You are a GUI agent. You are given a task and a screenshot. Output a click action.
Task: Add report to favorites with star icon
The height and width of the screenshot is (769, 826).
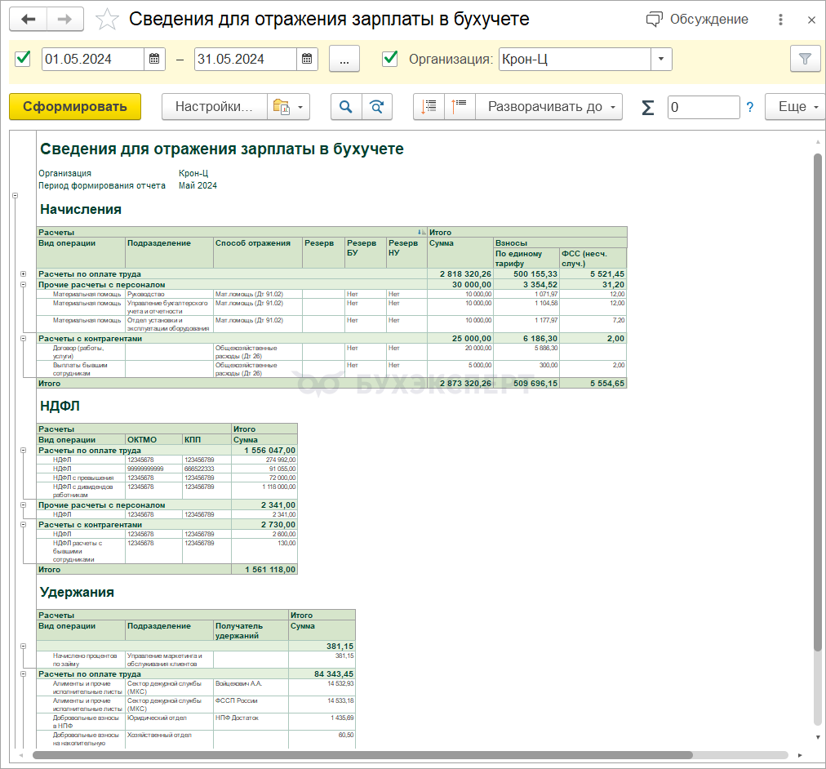(108, 20)
